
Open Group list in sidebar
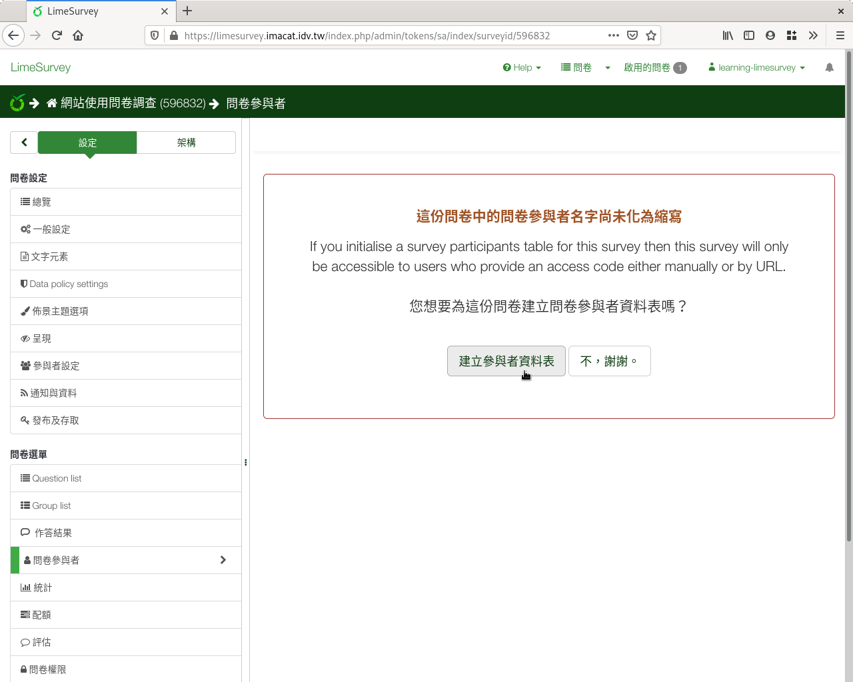(x=126, y=506)
